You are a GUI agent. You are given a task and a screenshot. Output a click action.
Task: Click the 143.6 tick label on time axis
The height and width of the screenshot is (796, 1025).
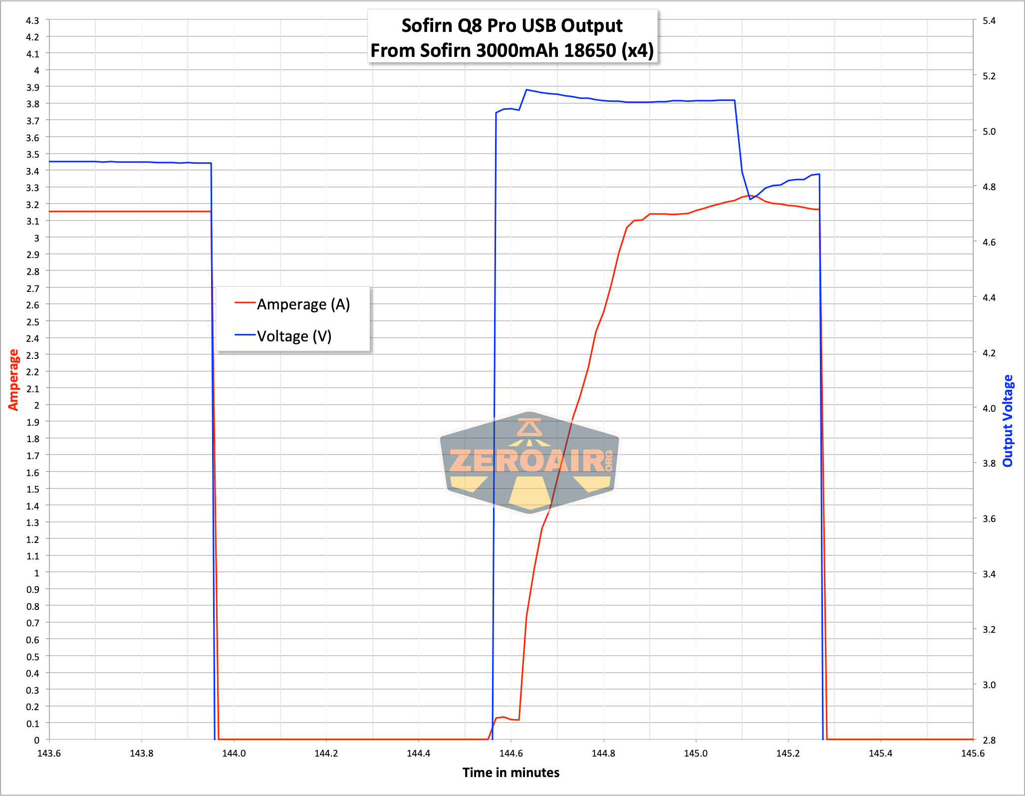click(x=49, y=753)
